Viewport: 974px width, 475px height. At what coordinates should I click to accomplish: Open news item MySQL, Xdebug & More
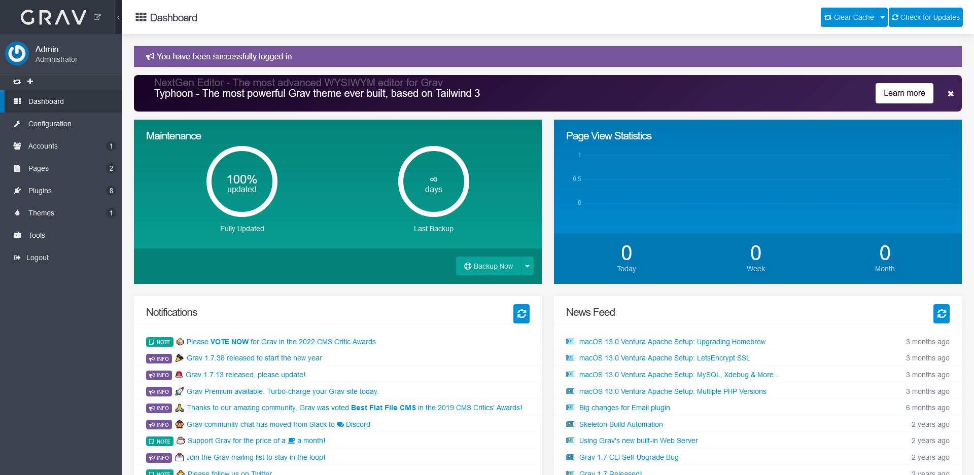click(679, 375)
